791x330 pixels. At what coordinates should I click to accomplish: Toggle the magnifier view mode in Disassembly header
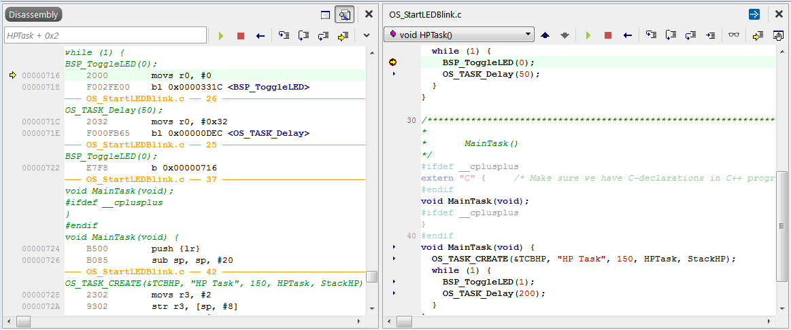click(x=344, y=14)
